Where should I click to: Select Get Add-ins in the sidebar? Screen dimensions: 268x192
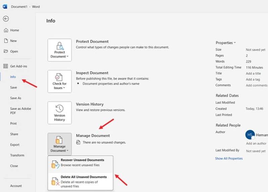point(18,66)
